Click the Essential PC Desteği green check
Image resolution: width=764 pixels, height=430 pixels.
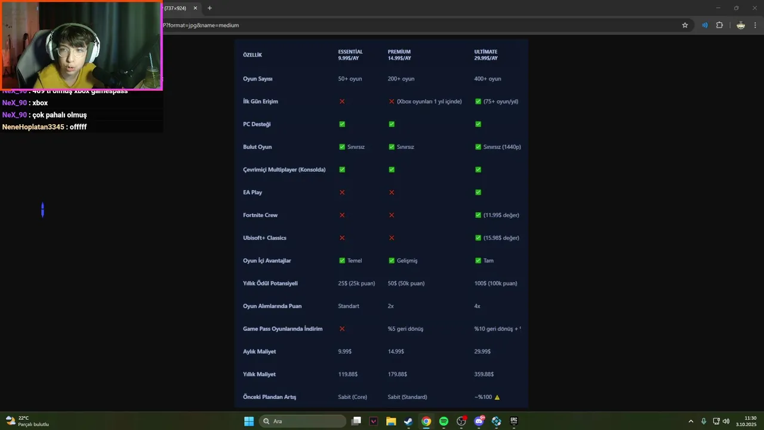tap(342, 124)
